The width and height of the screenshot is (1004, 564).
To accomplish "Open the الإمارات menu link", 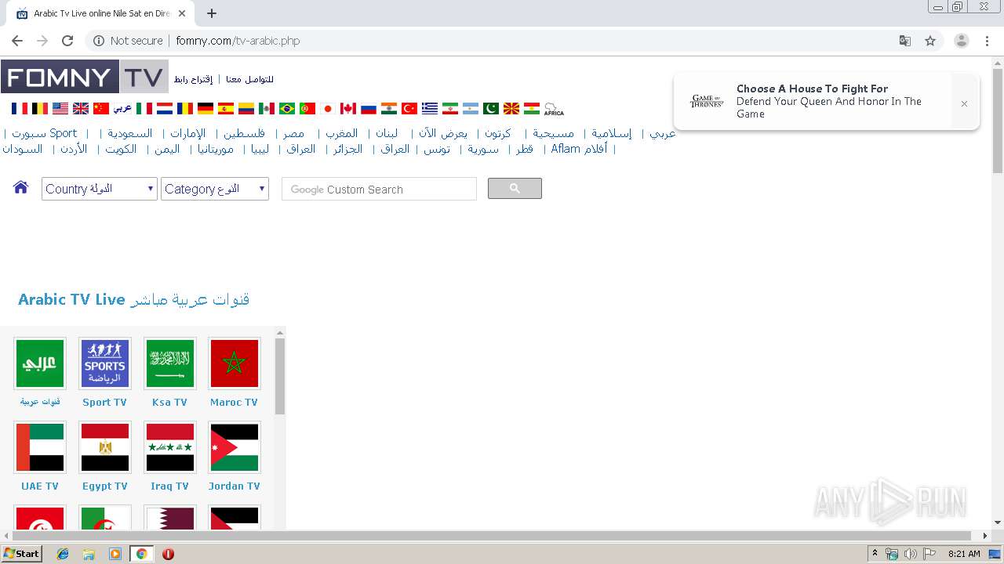I will point(188,133).
